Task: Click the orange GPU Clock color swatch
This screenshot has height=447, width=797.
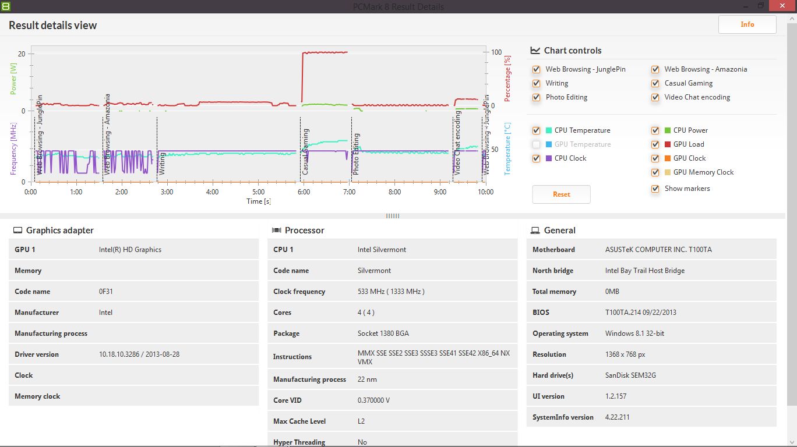Action: tap(668, 158)
